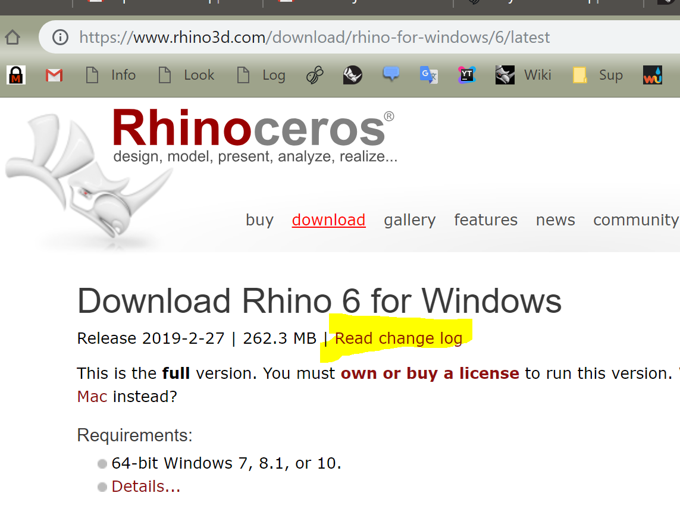Go to the buy page
680x518 pixels.
tap(260, 220)
